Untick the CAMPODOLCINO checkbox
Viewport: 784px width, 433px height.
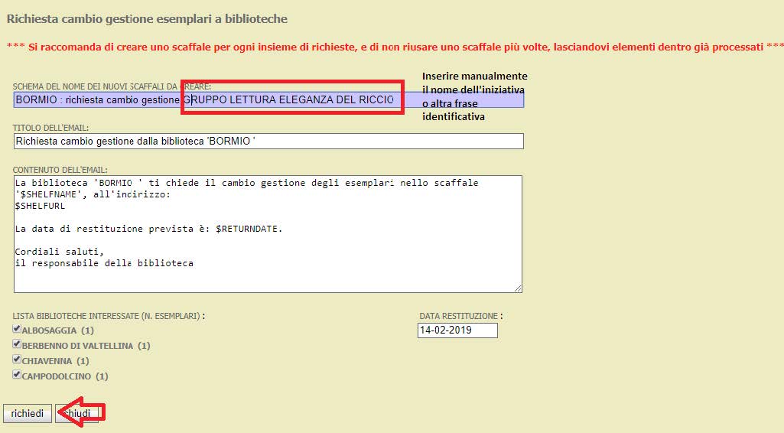coord(18,375)
